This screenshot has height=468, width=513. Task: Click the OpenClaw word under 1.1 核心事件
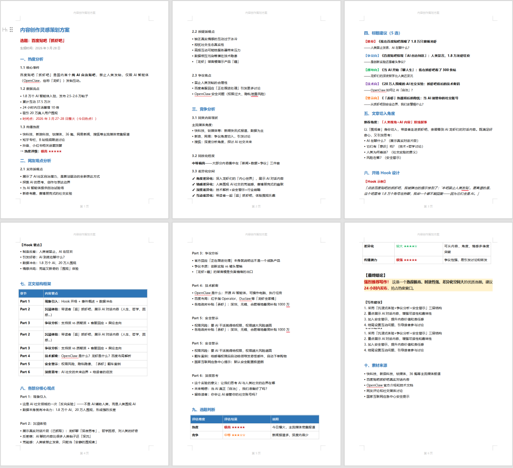coord(31,81)
